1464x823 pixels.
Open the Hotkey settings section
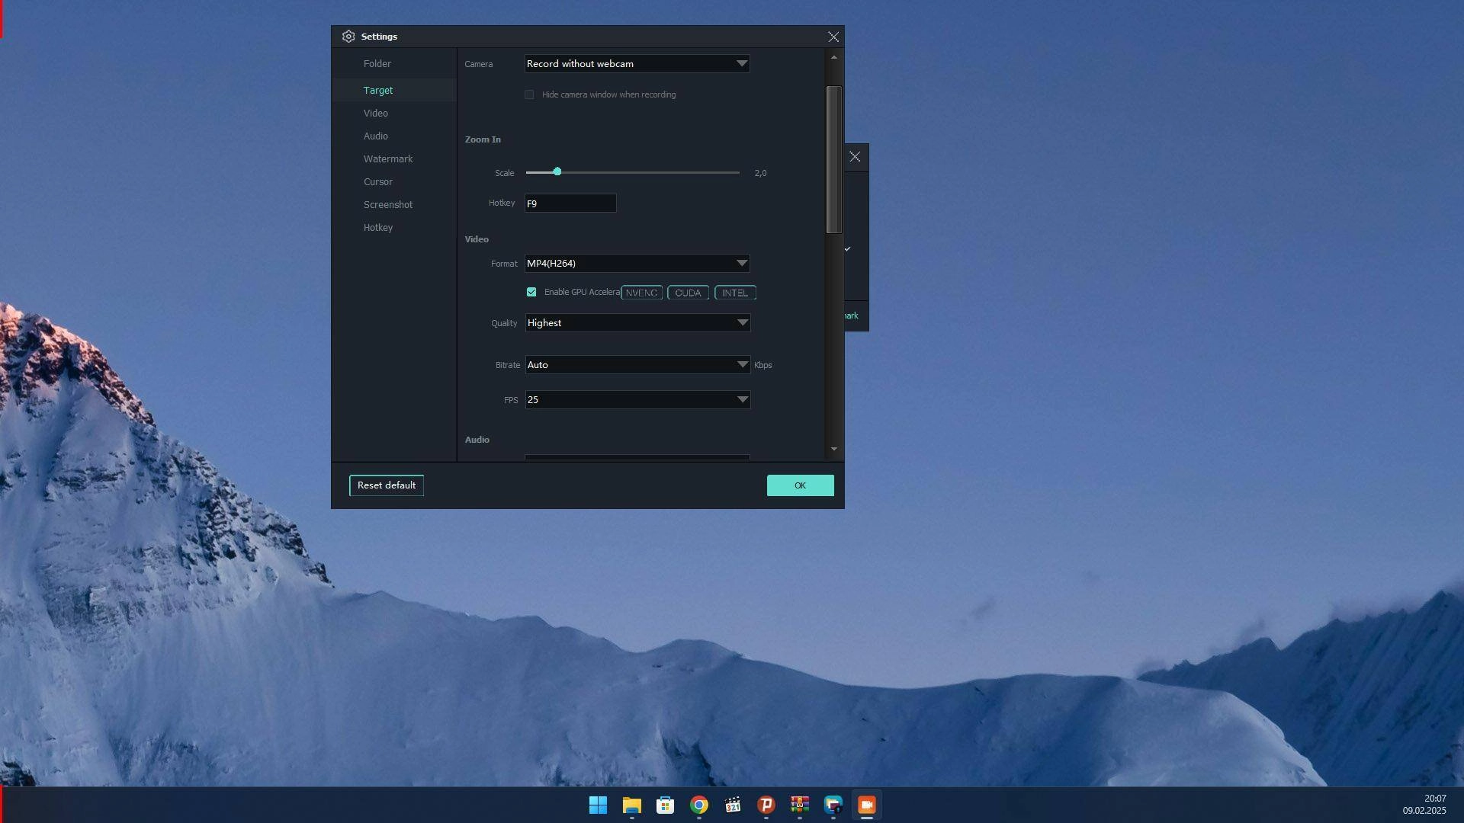(x=378, y=227)
